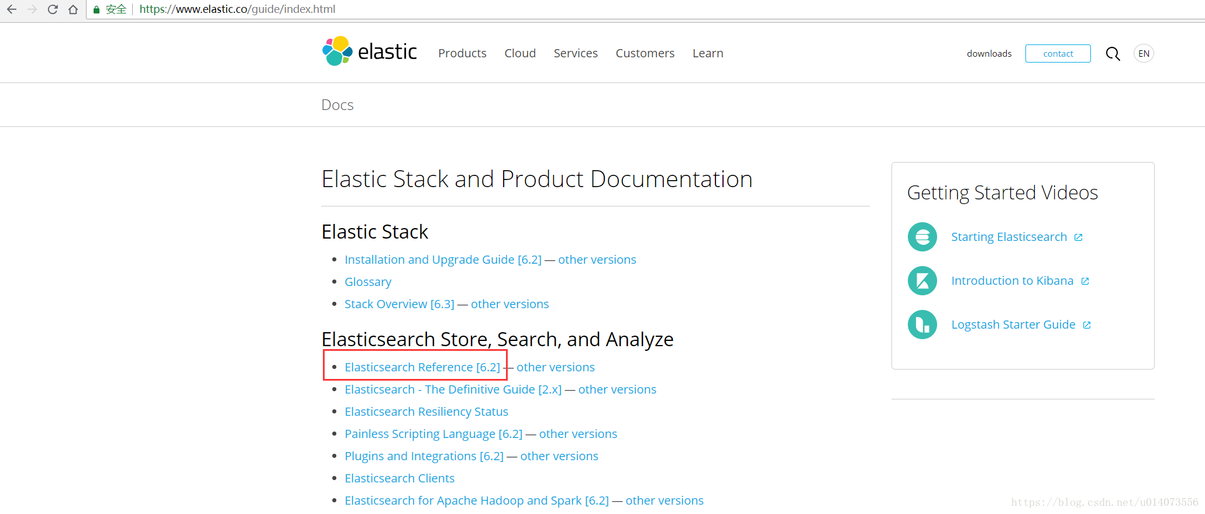Open Elasticsearch Clients link
This screenshot has width=1205, height=514.
coord(400,478)
